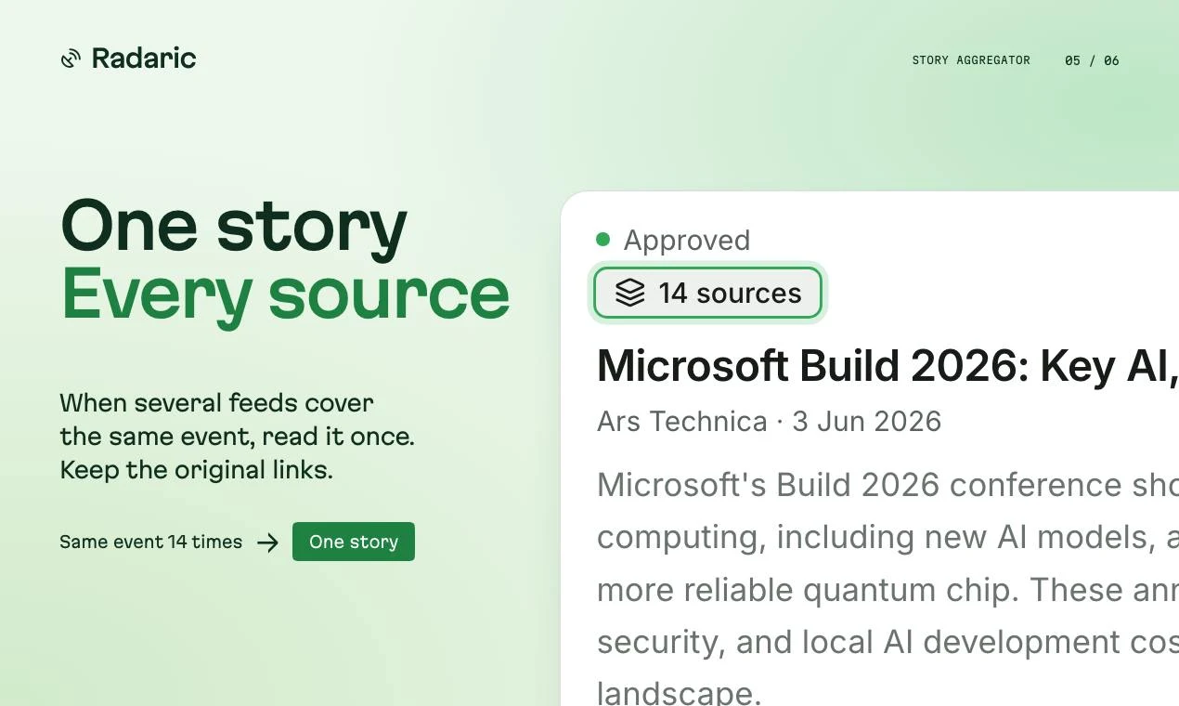This screenshot has height=706, width=1179.
Task: Click the 'Same event 14 times' text
Action: (x=151, y=543)
